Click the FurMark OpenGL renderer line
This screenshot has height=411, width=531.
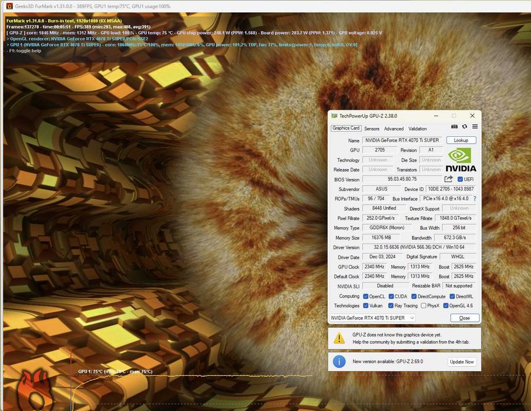[77, 39]
